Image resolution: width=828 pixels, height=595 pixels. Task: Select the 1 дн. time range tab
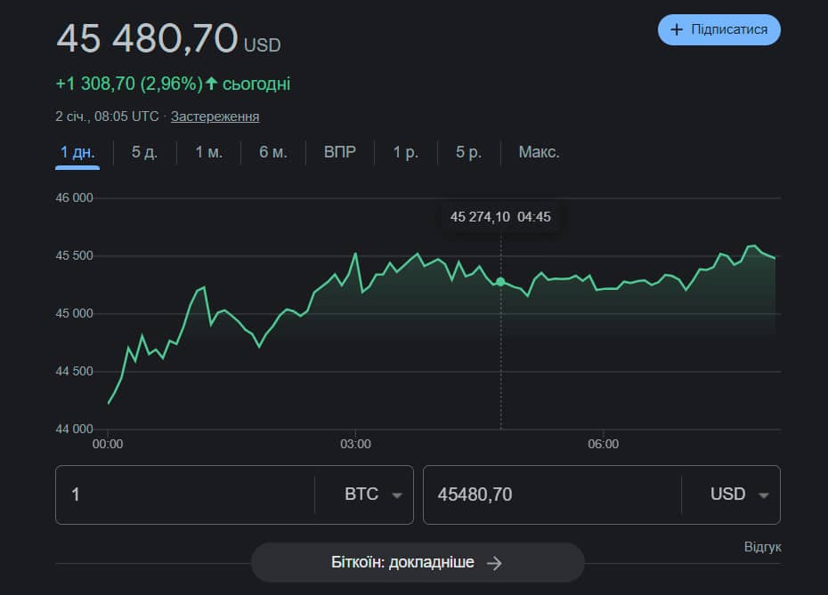(77, 152)
